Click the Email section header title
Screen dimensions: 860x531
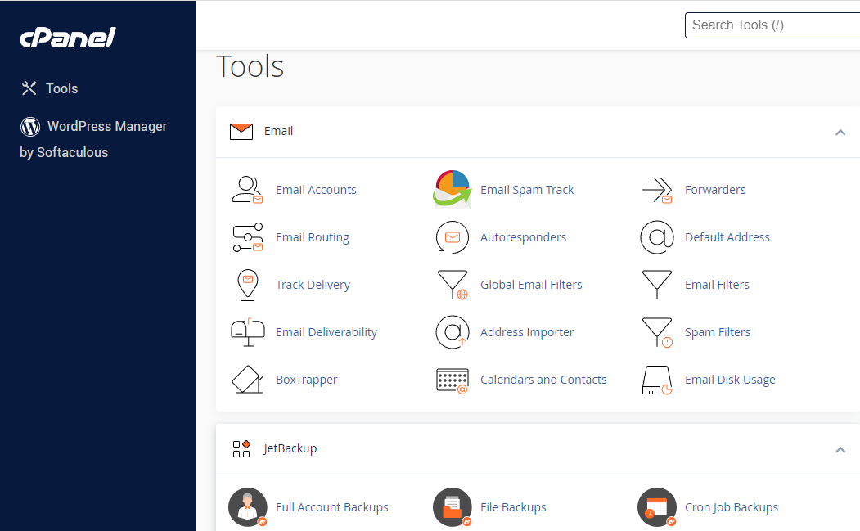coord(279,131)
